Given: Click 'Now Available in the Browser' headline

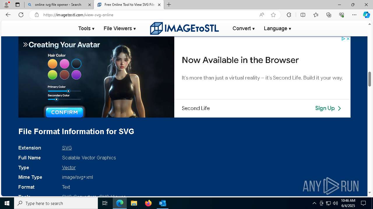Looking at the screenshot, I should (x=240, y=60).
